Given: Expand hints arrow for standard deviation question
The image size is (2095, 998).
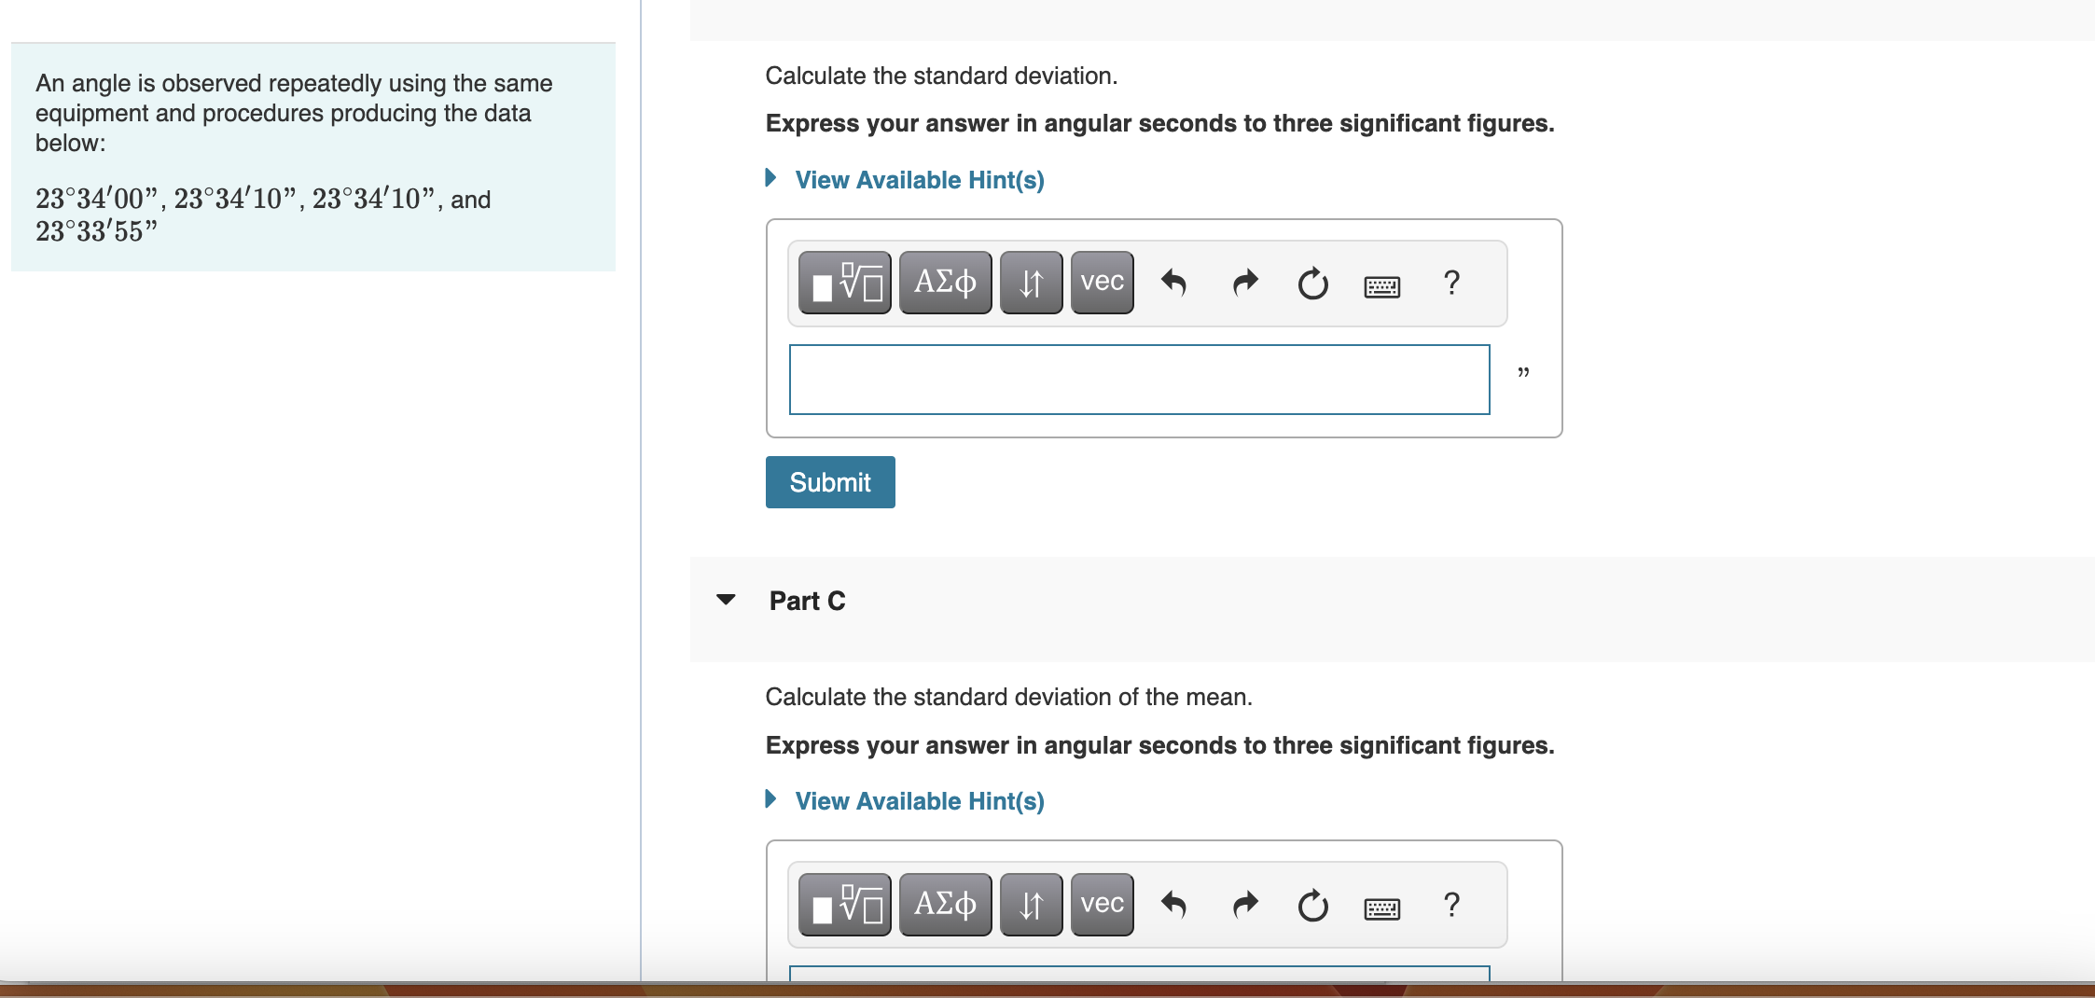Looking at the screenshot, I should coord(770,177).
